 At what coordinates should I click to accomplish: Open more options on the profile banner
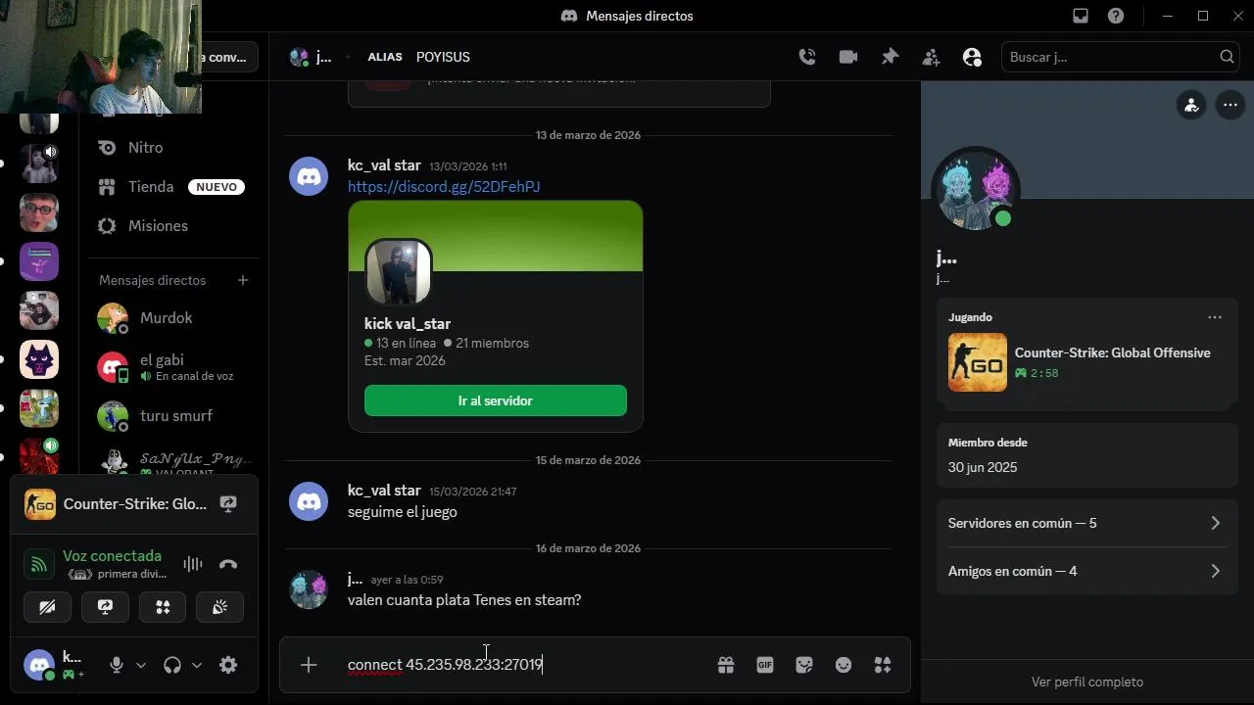1230,105
